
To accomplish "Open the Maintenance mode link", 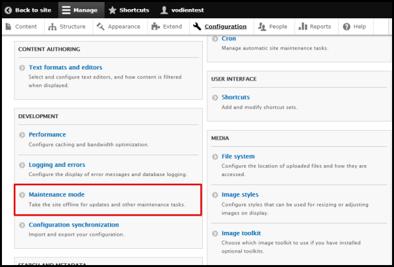I will click(57, 194).
